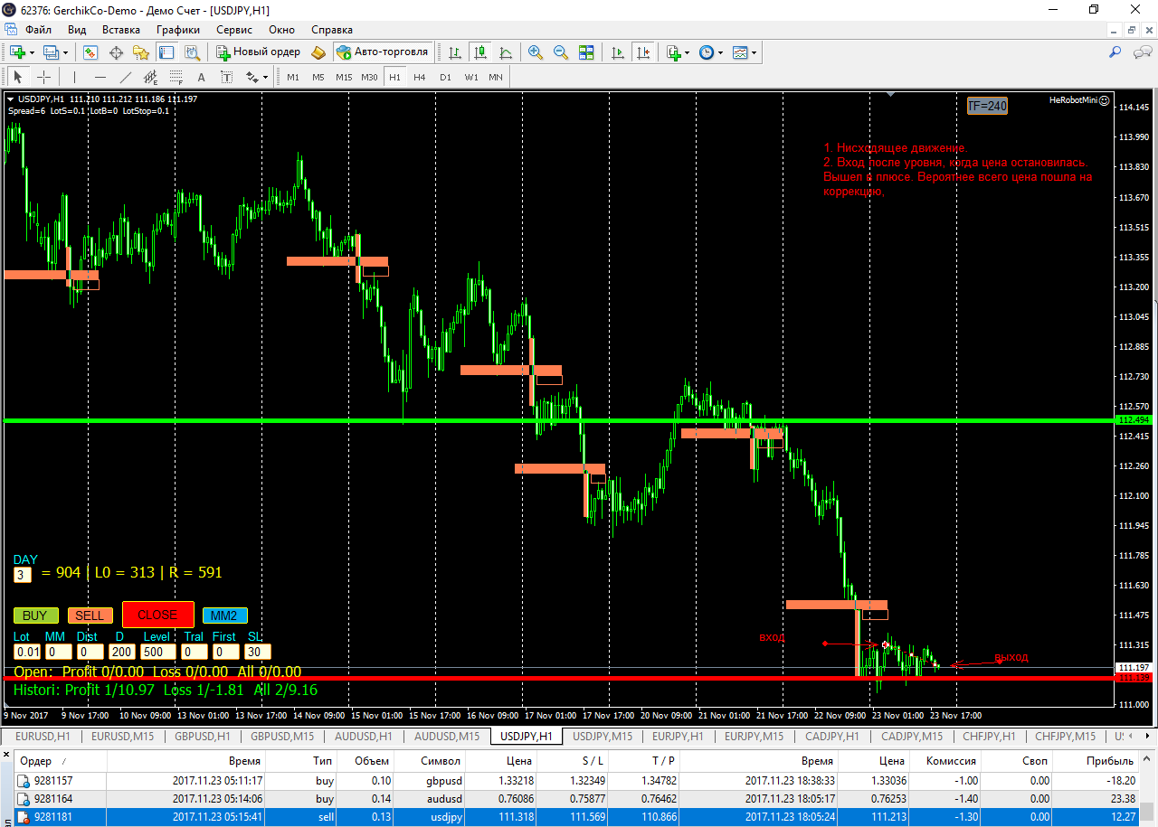The image size is (1158, 827).
Task: Open the Strategy Tester icon
Action: pyautogui.click(x=192, y=52)
